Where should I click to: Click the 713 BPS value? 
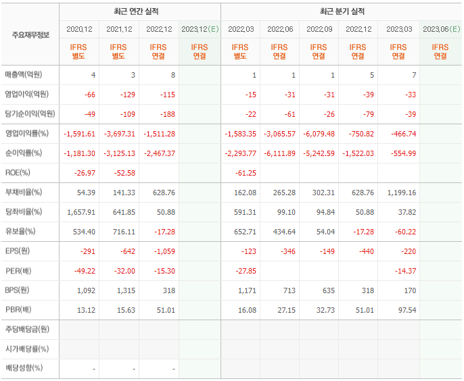click(289, 291)
